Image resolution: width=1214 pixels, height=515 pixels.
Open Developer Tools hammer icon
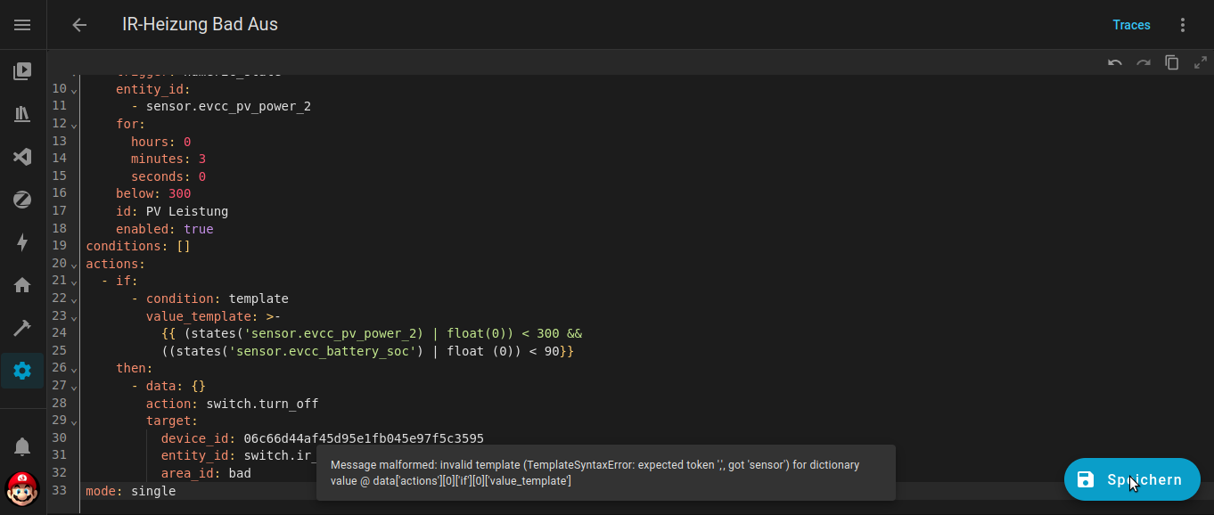tap(22, 328)
